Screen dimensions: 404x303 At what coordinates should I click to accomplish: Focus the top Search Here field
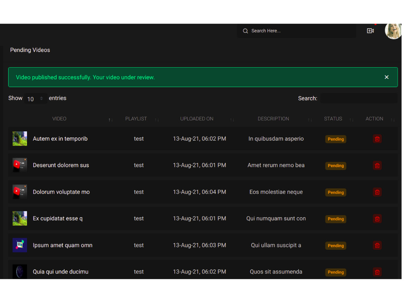[x=296, y=31]
